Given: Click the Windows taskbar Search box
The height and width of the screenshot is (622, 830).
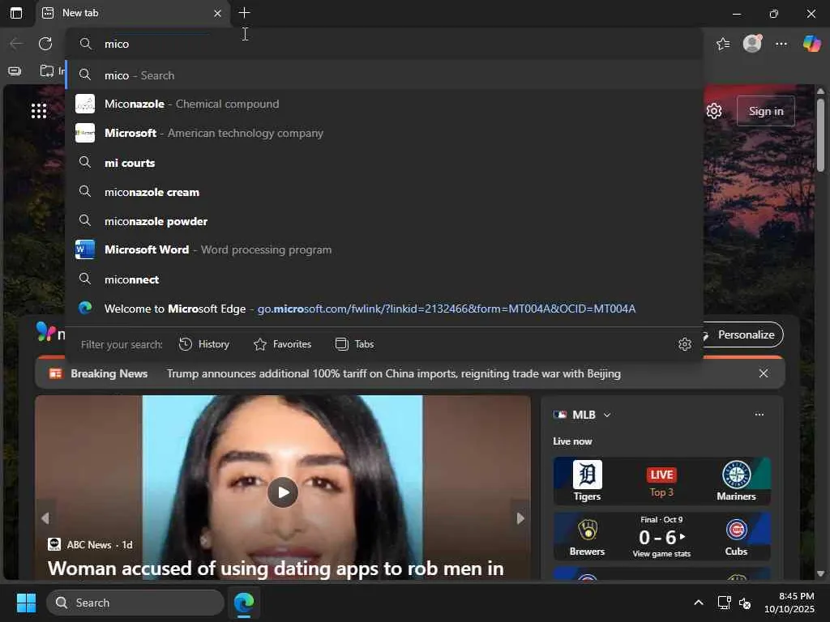Looking at the screenshot, I should coord(135,603).
